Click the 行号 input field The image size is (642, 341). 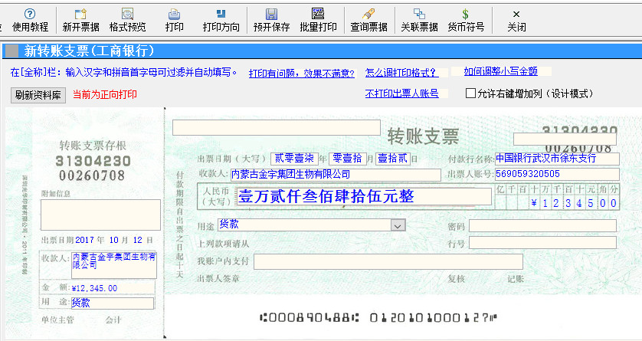[542, 242]
